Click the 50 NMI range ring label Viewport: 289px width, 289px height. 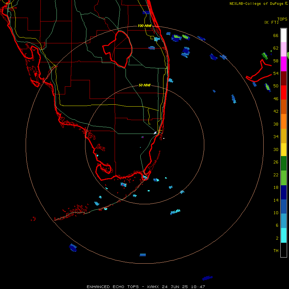144,85
